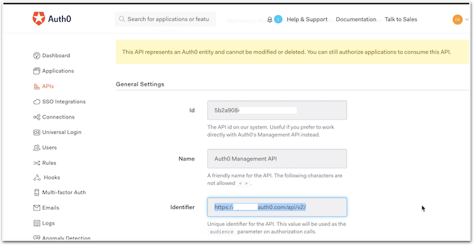Screen dimensions: 474x245
Task: Open the Hooks icon in sidebar
Action: pyautogui.click(x=37, y=178)
